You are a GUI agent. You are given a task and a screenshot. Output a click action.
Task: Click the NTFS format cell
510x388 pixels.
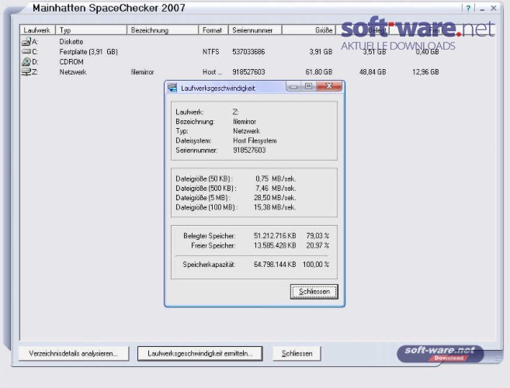pyautogui.click(x=211, y=52)
